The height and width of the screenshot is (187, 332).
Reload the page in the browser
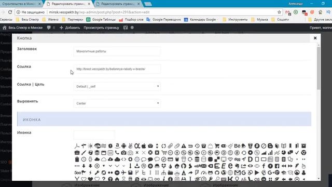click(x=10, y=12)
